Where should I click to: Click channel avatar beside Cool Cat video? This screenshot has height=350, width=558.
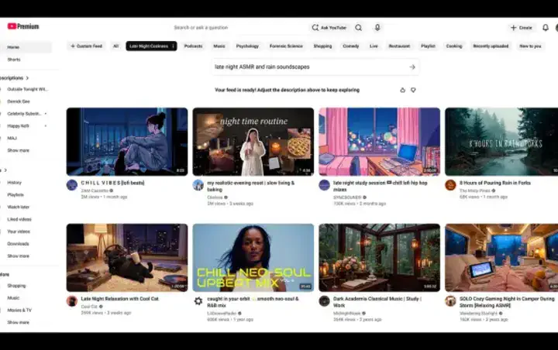(72, 301)
